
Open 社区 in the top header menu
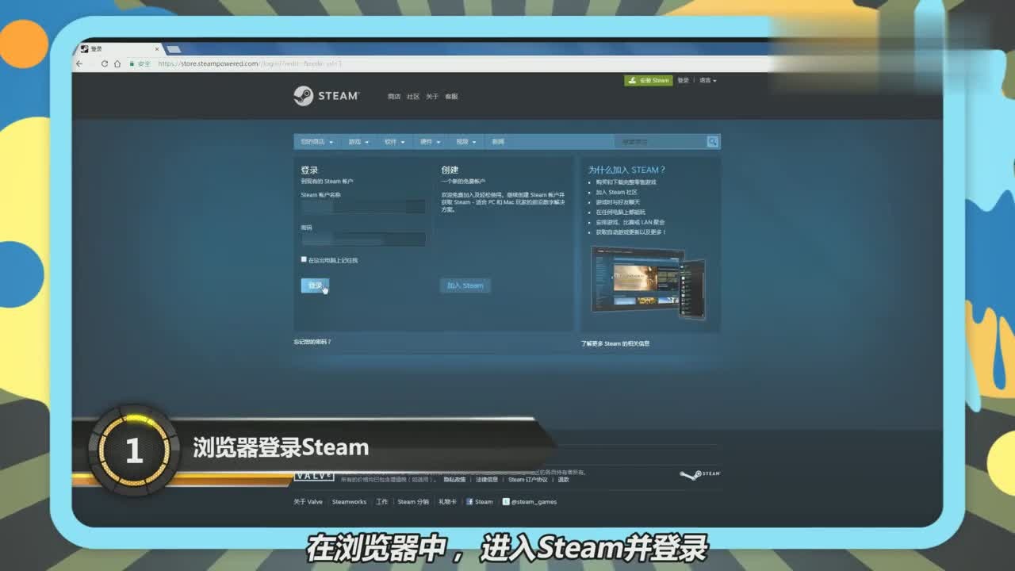pyautogui.click(x=413, y=97)
